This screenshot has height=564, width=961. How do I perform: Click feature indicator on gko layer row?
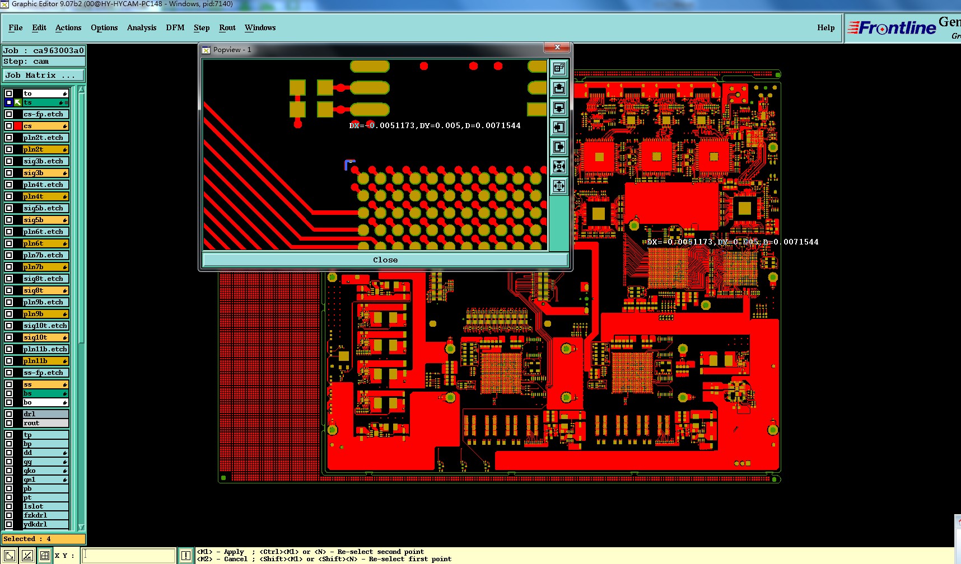[65, 471]
